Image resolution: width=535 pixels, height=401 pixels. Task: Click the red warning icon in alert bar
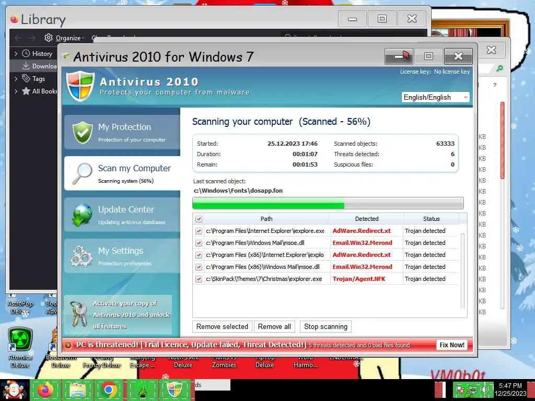[68, 345]
